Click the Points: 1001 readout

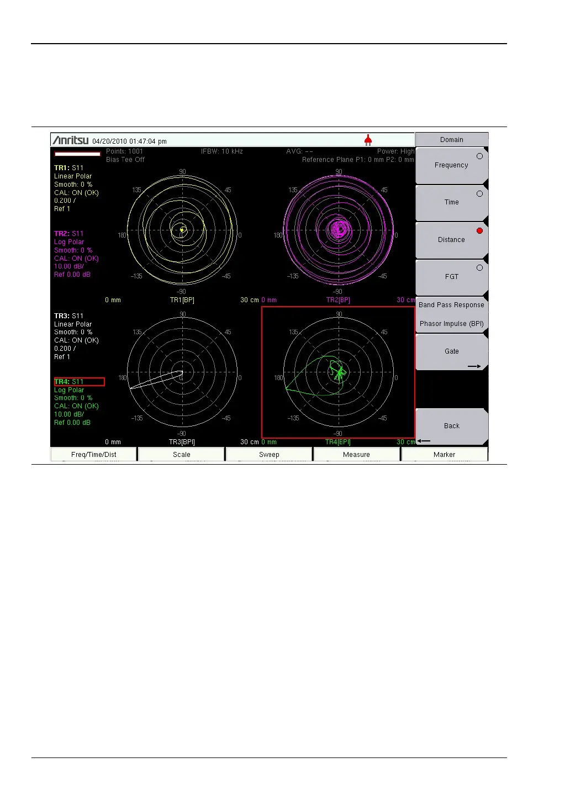[x=124, y=151]
